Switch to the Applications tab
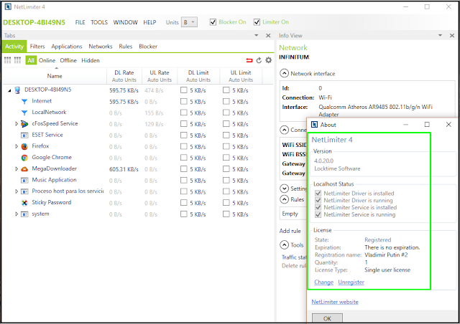 (67, 47)
